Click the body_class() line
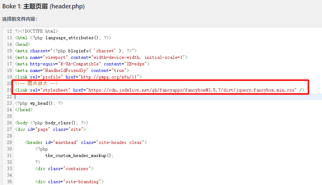Screen dimensions: 322x185 point(52,123)
